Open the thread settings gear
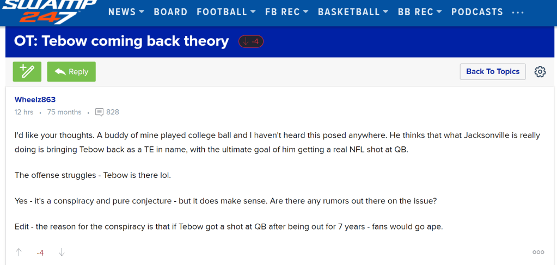Viewport: 557px width, 265px height. coord(540,72)
